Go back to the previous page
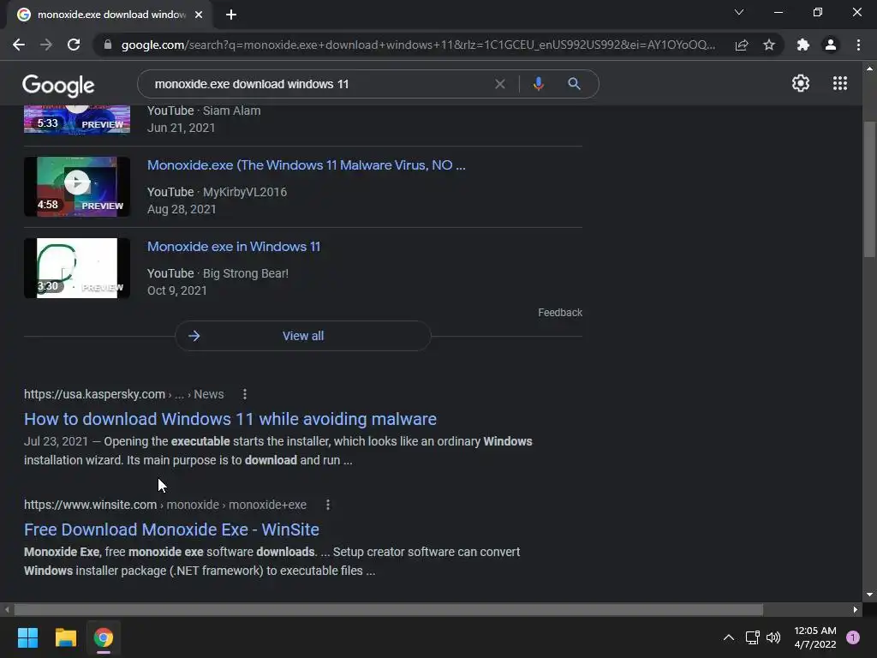Viewport: 877px width, 658px height. click(19, 45)
